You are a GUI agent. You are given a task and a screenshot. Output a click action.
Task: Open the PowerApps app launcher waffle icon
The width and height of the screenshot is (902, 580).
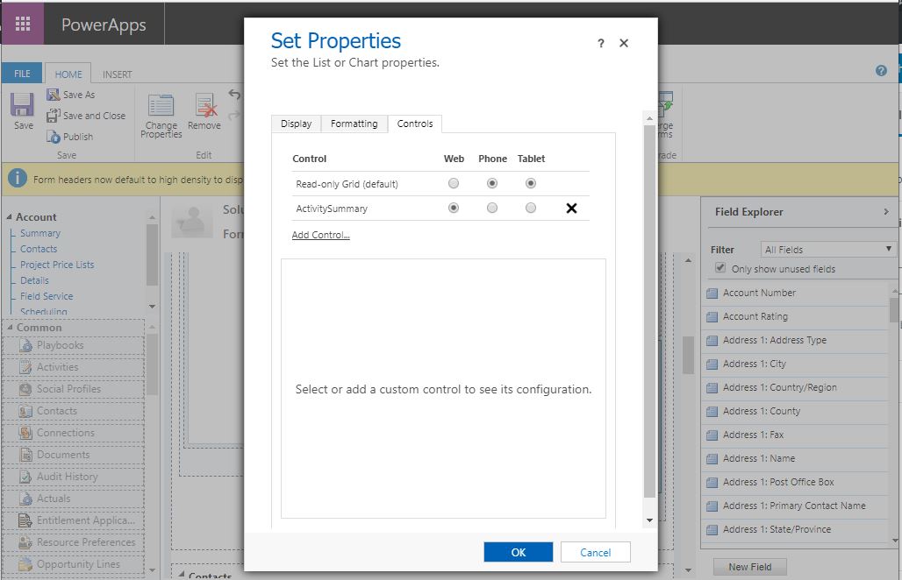coord(21,22)
